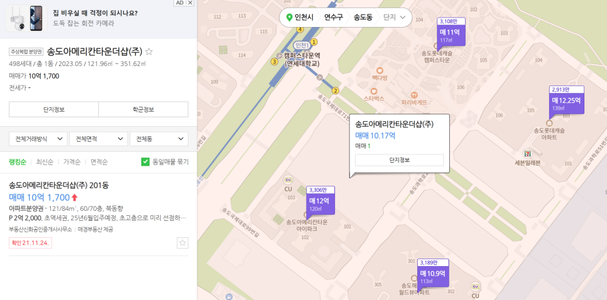This screenshot has width=607, height=300.
Task: Click the 매경부동산 제공 provider text
Action: pyautogui.click(x=96, y=229)
